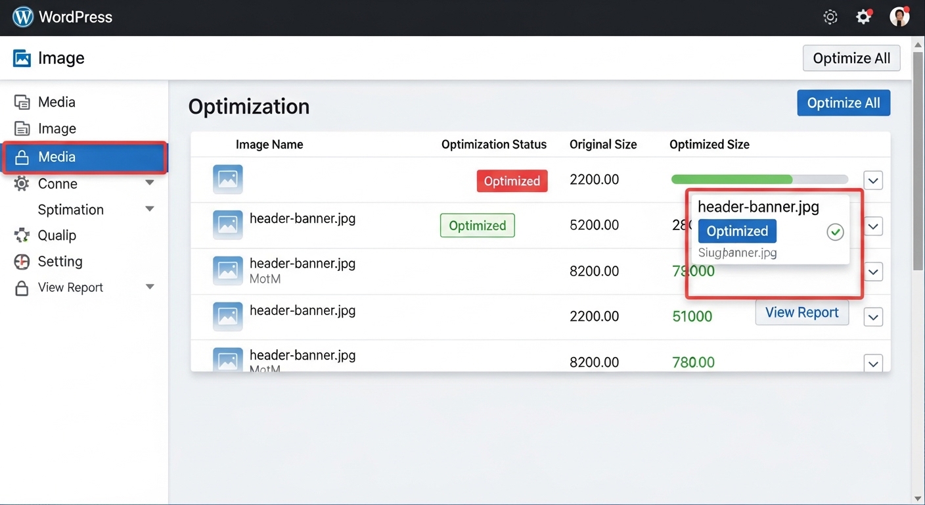Click the Image Name column header
Image resolution: width=925 pixels, height=505 pixels.
point(269,145)
